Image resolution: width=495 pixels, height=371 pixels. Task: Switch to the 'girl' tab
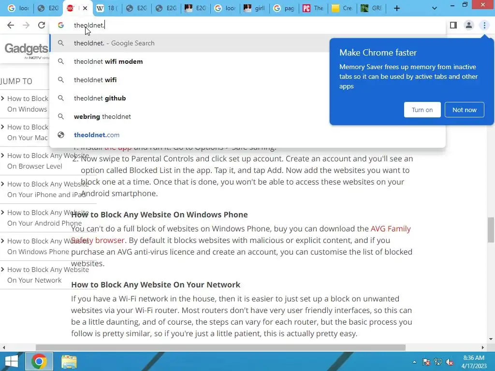point(255,8)
